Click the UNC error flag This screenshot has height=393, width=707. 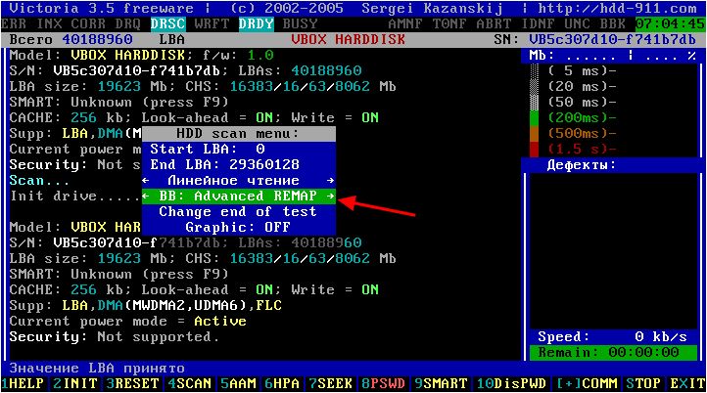click(x=577, y=23)
